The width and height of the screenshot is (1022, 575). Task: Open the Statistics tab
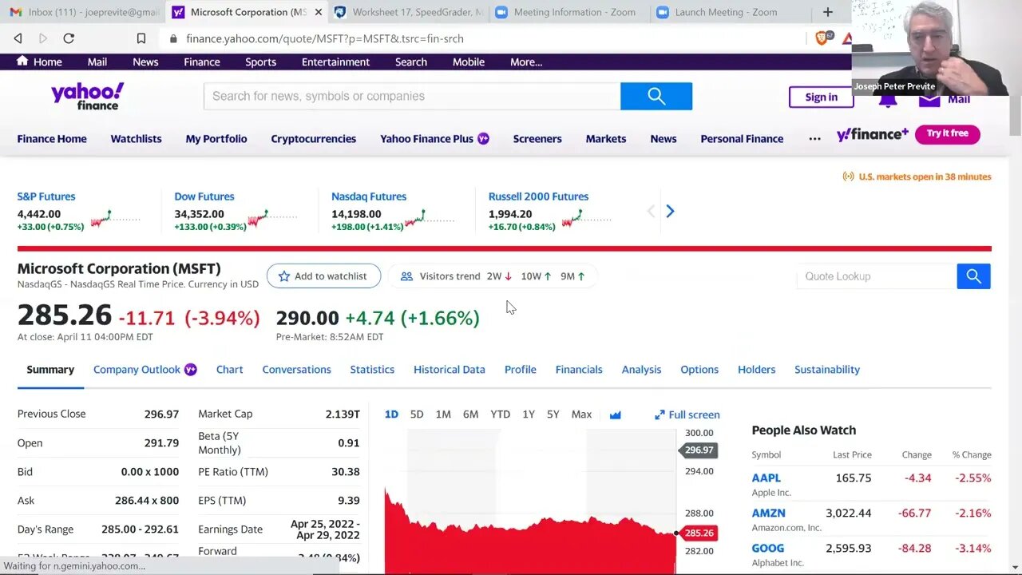372,370
